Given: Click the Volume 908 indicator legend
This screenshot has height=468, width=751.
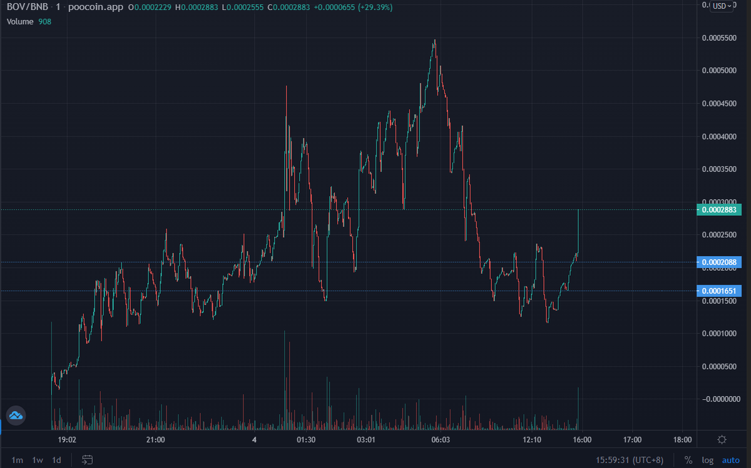Looking at the screenshot, I should 29,21.
